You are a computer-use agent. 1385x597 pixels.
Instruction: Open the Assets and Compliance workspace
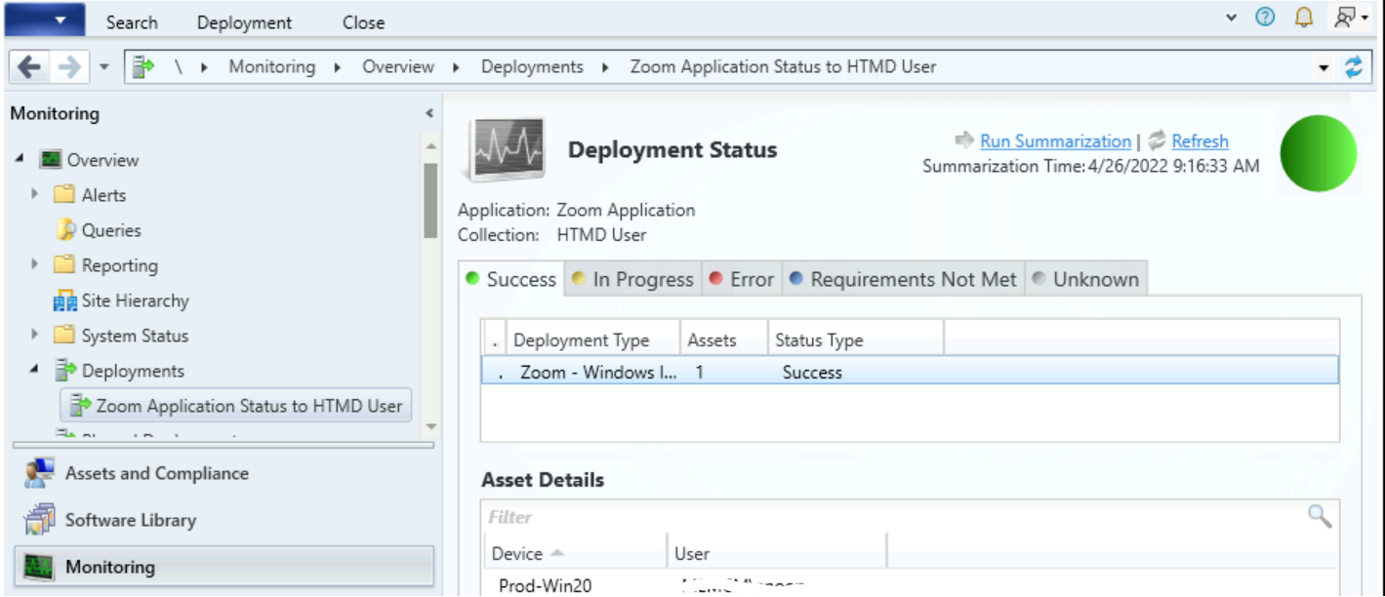point(156,474)
